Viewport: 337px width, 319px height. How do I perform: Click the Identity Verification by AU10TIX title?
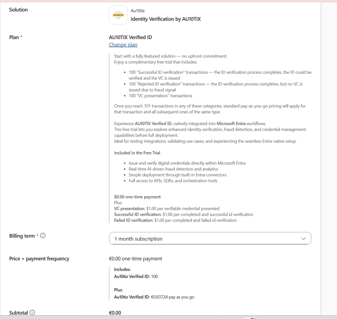[x=166, y=19]
